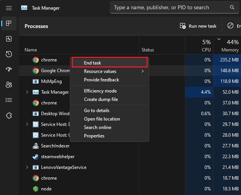
Task: Expand the Task Manager process group
Action: click(x=27, y=92)
